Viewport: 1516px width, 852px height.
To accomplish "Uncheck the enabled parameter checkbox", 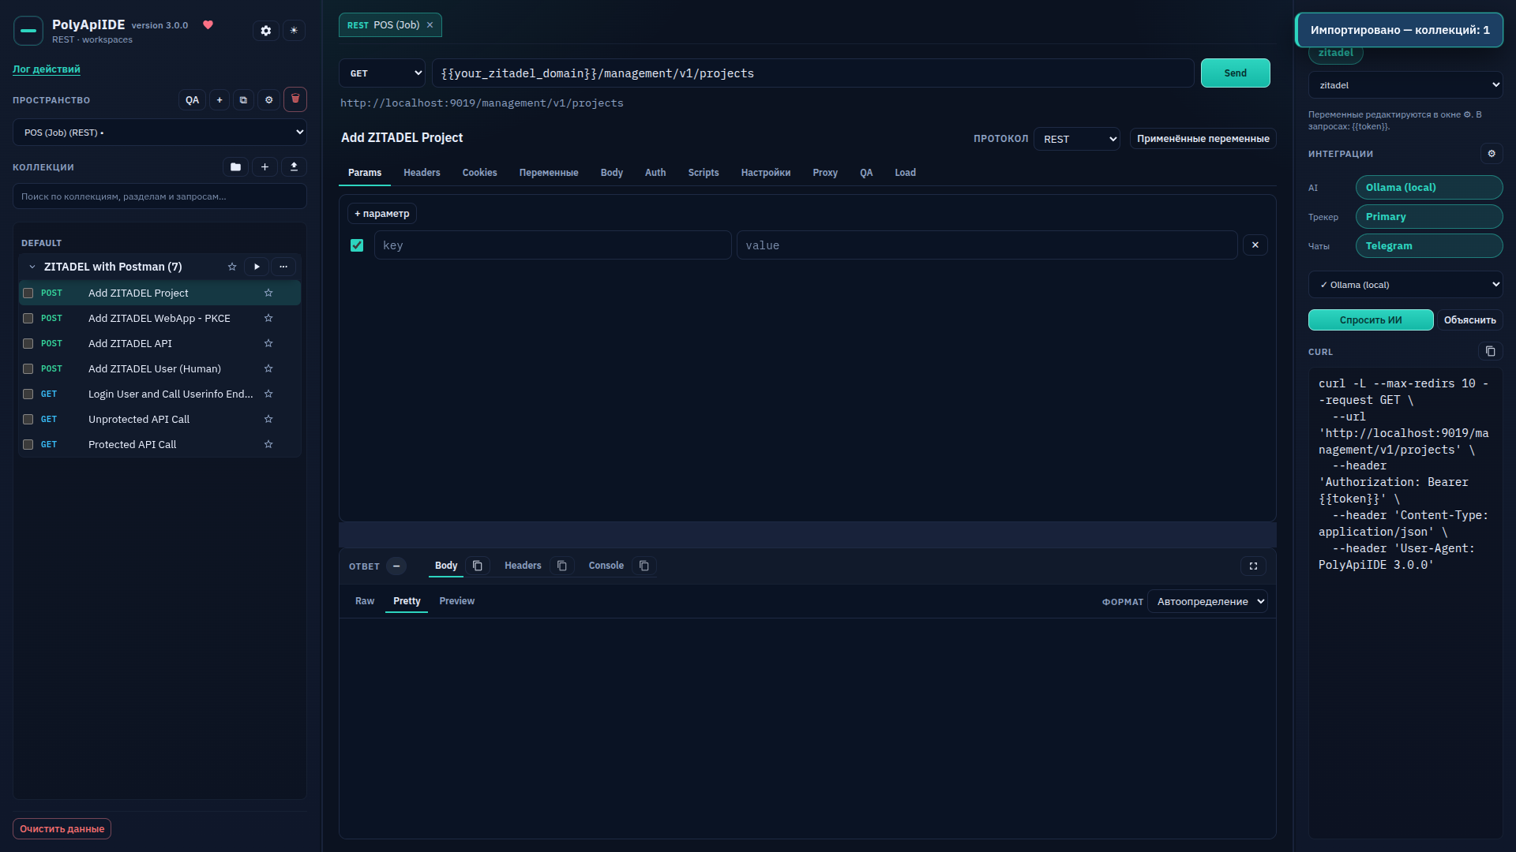I will point(357,246).
